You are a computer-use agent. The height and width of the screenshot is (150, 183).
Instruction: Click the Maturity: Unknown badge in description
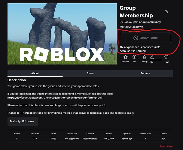pos(23,121)
